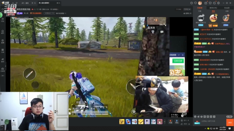Screen dimensions: 234x131
Task: Collapse the left sidebar with the arrow handle
Action: pos(6,66)
